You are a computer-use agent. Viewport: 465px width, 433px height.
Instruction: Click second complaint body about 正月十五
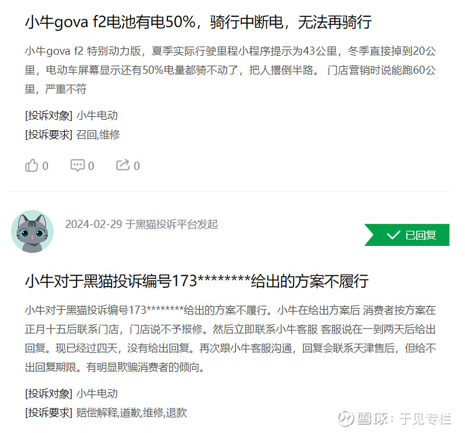click(230, 339)
